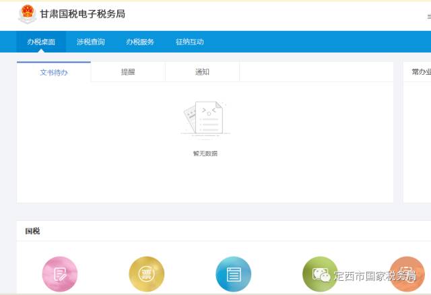
Task: Click the 国税 section heading
Action: (32, 231)
